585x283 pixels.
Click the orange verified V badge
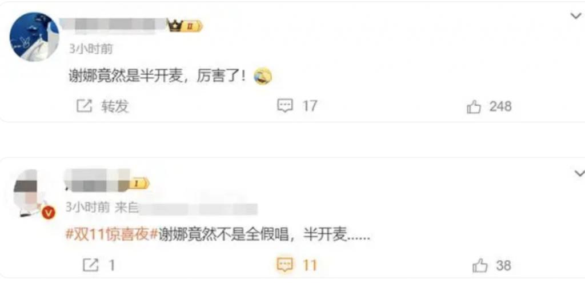(x=49, y=213)
